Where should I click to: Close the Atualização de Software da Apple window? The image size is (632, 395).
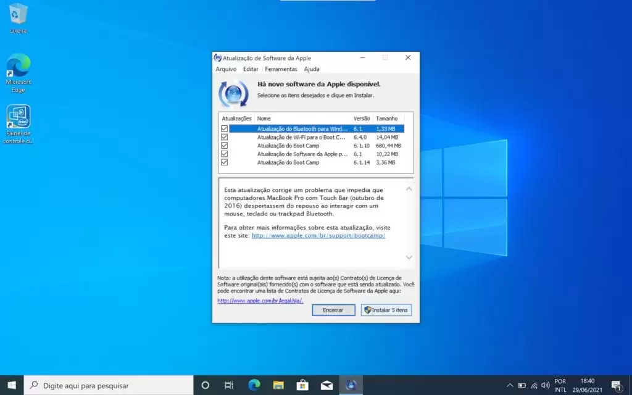(408, 57)
